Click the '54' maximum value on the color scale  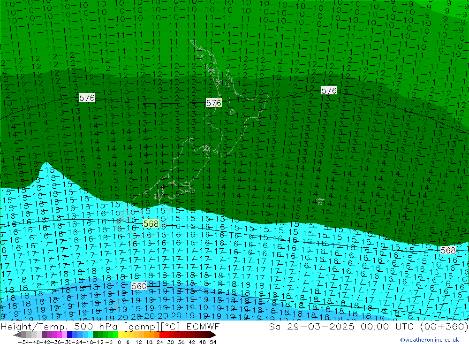pos(213,342)
